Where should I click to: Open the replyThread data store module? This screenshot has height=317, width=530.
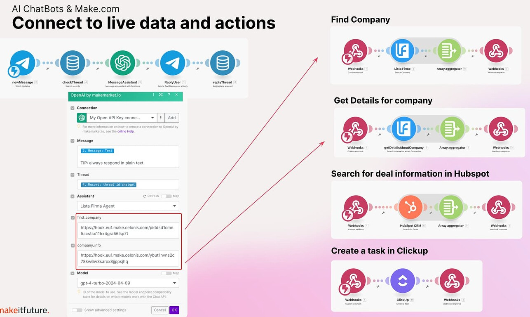point(223,63)
